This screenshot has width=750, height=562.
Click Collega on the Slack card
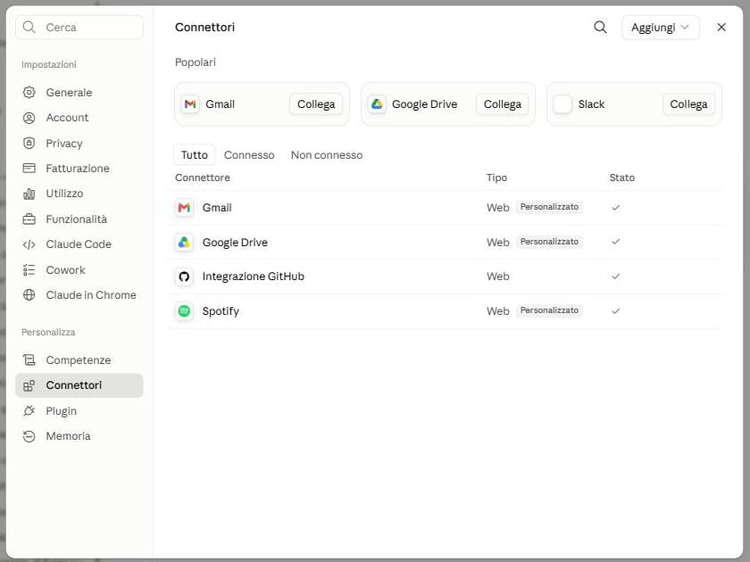(688, 104)
